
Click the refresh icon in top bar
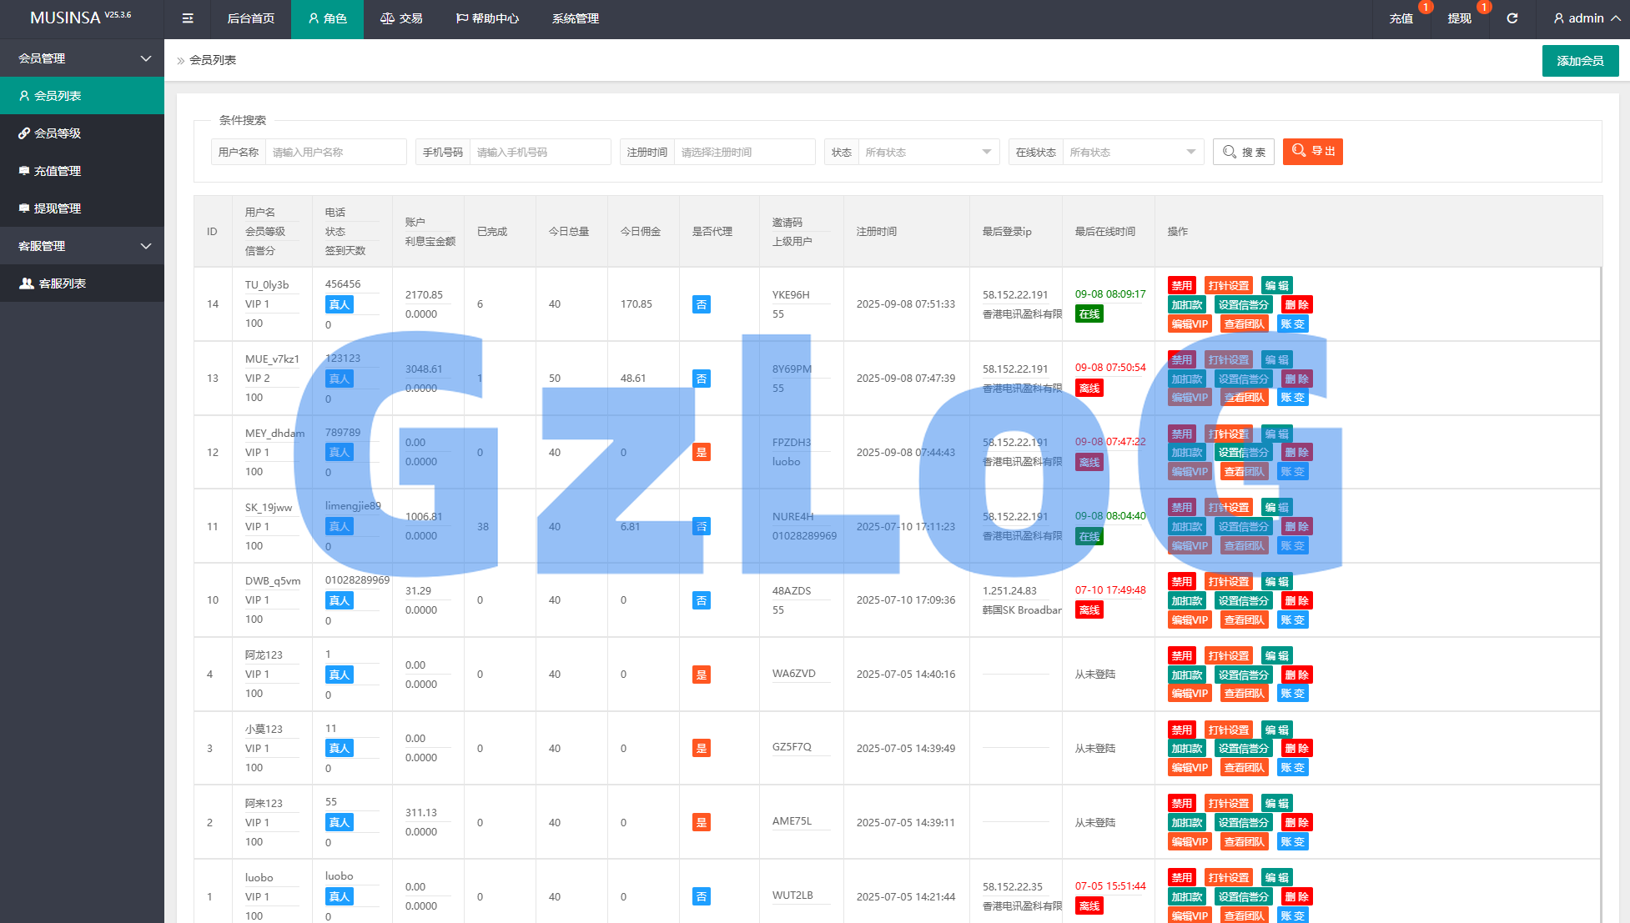coord(1512,18)
